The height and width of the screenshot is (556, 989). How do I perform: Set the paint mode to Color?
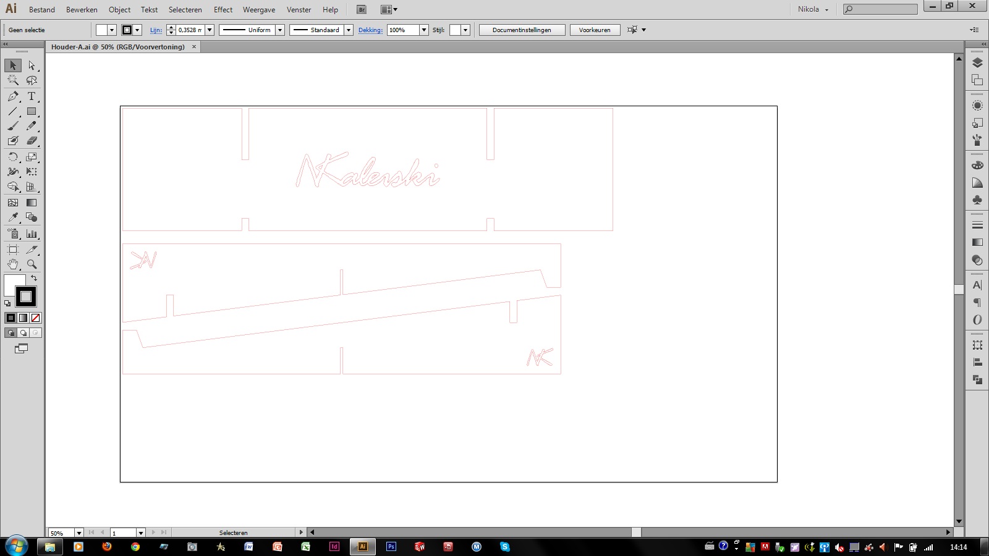[x=11, y=318]
